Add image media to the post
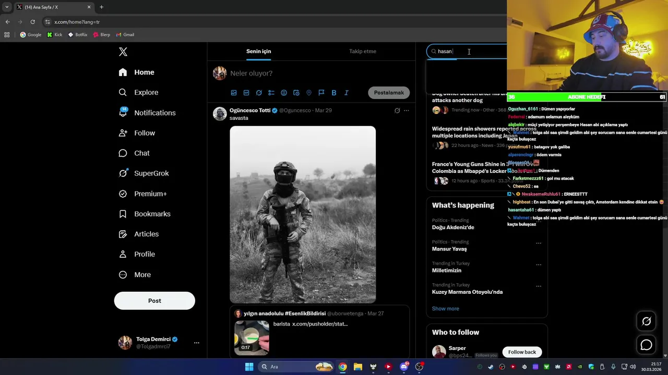The height and width of the screenshot is (375, 668). [x=234, y=93]
